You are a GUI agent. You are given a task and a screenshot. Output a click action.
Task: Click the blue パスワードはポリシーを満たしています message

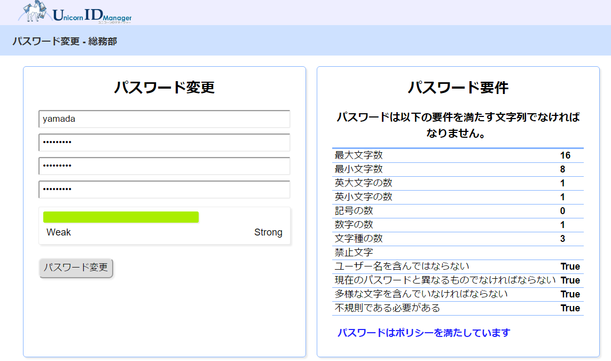[x=424, y=333]
